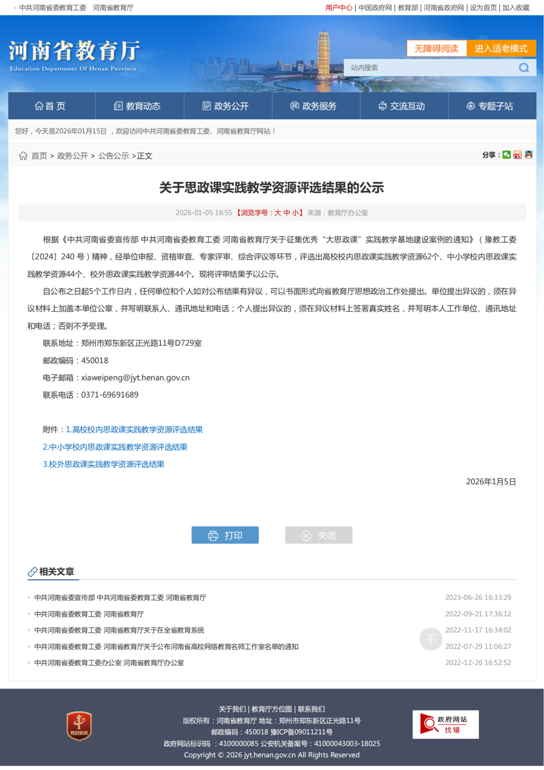The width and height of the screenshot is (544, 770).
Task: Click the search magnifier icon
Action: pos(524,68)
